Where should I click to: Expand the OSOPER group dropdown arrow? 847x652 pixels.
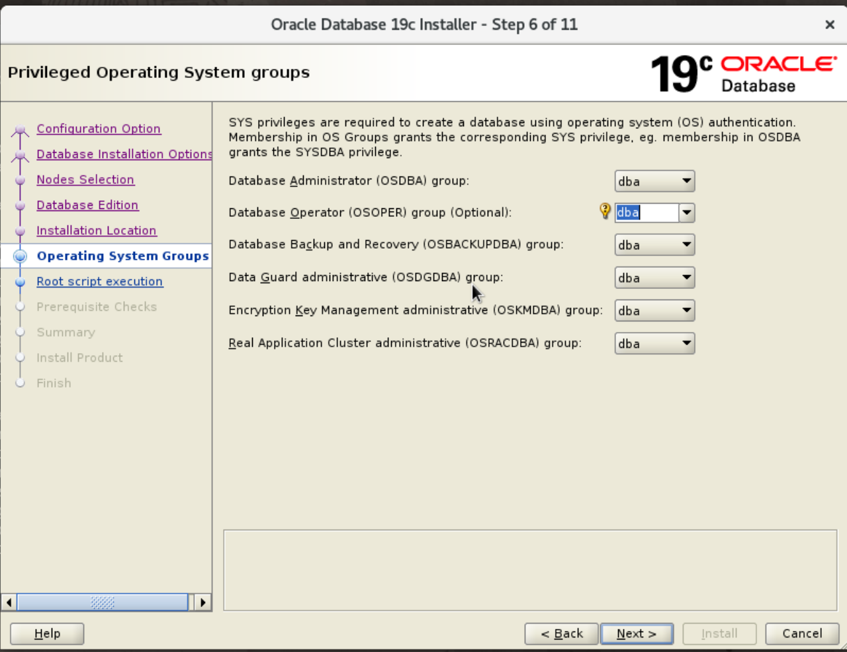pyautogui.click(x=687, y=212)
